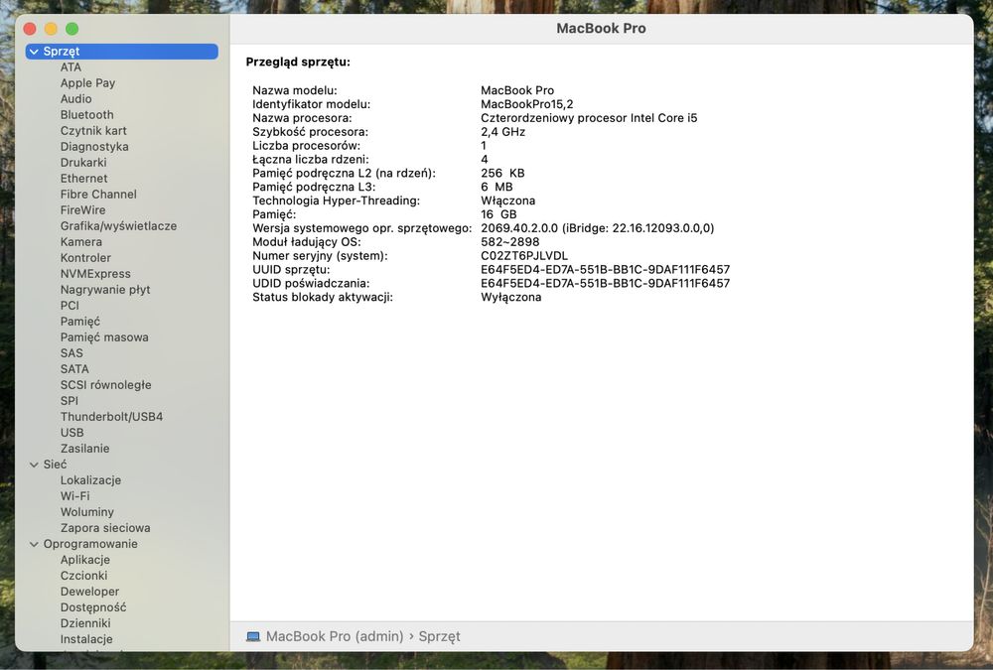Select NVMExpress in the sidebar
The width and height of the screenshot is (993, 670).
tap(95, 274)
